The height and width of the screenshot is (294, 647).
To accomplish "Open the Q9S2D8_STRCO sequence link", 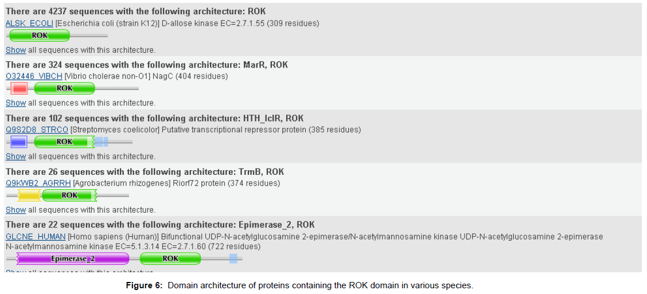I will [37, 130].
